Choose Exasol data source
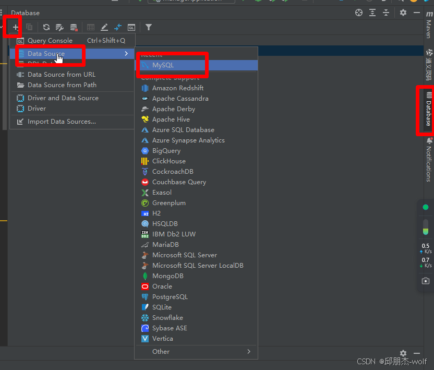The height and width of the screenshot is (370, 434). tap(196, 193)
